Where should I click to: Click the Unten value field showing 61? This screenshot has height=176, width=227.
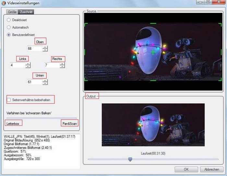[35, 82]
